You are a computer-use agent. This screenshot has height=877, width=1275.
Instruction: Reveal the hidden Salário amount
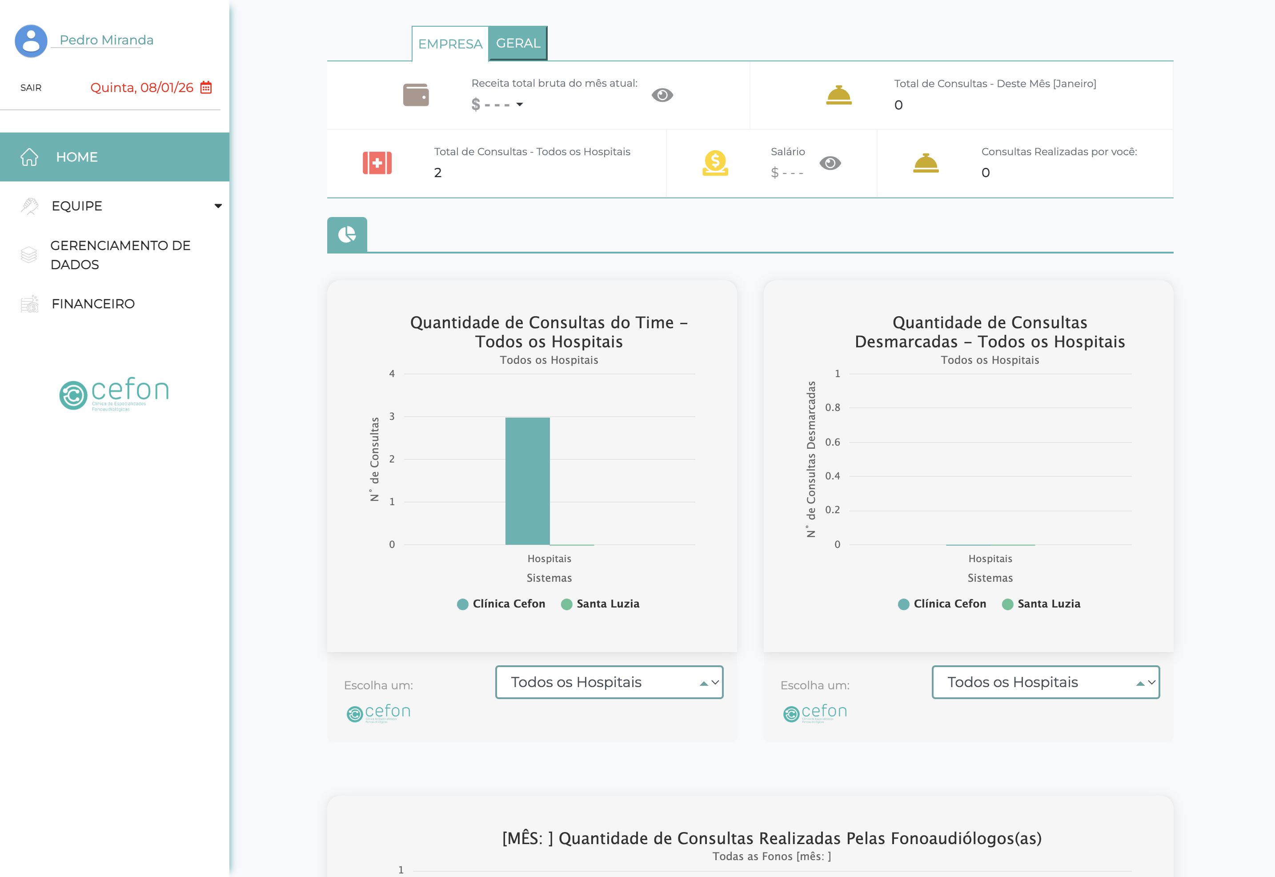pyautogui.click(x=830, y=163)
